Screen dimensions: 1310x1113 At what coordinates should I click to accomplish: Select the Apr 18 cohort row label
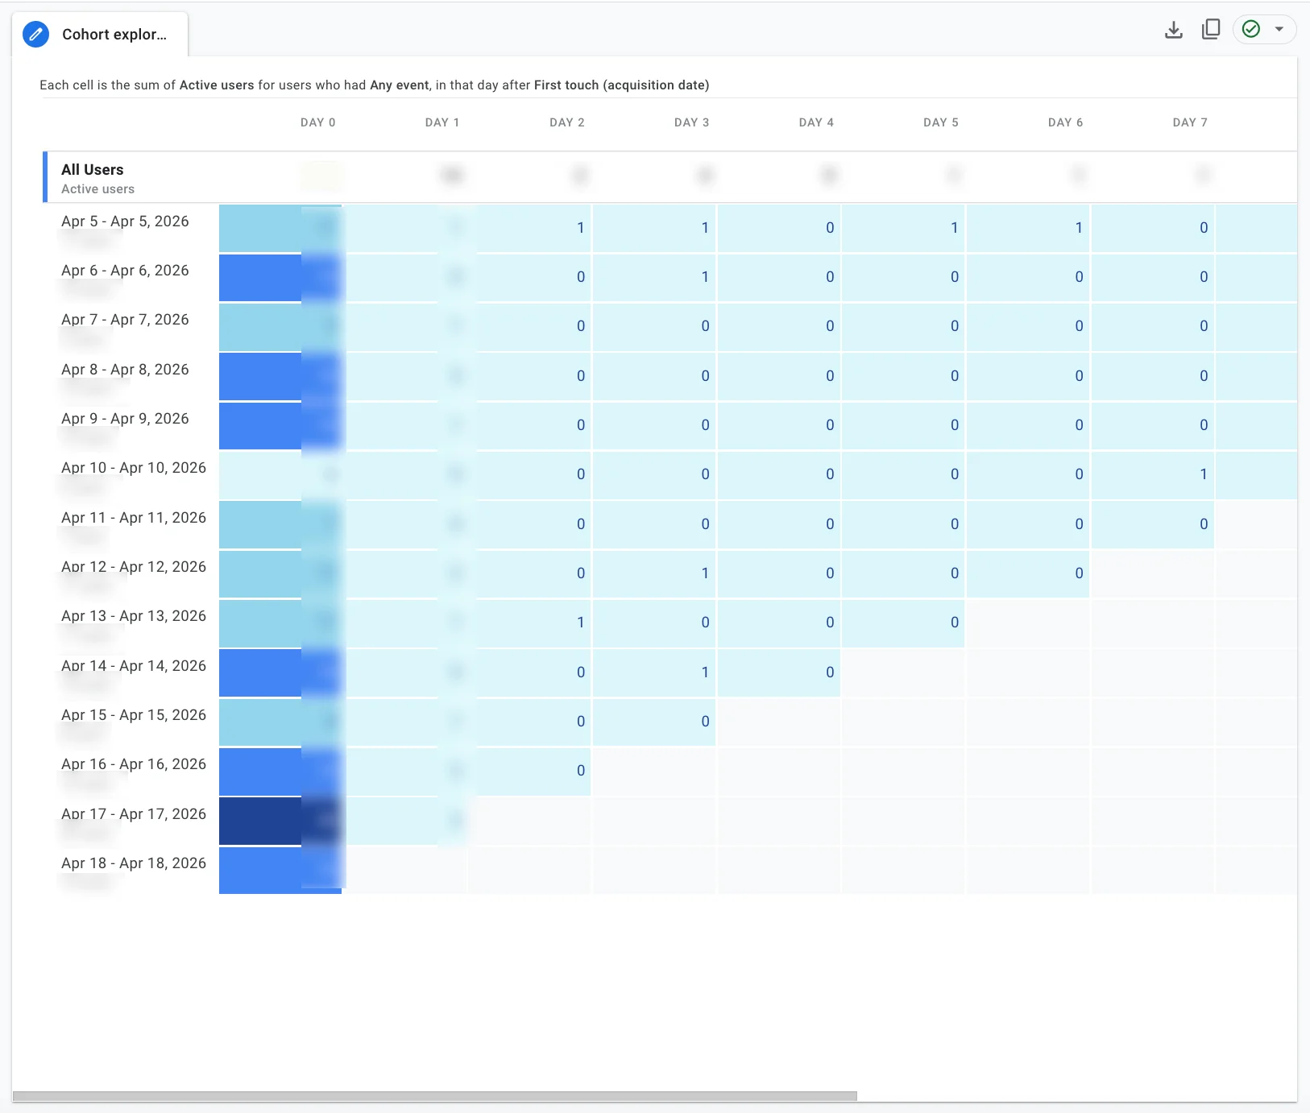[134, 863]
